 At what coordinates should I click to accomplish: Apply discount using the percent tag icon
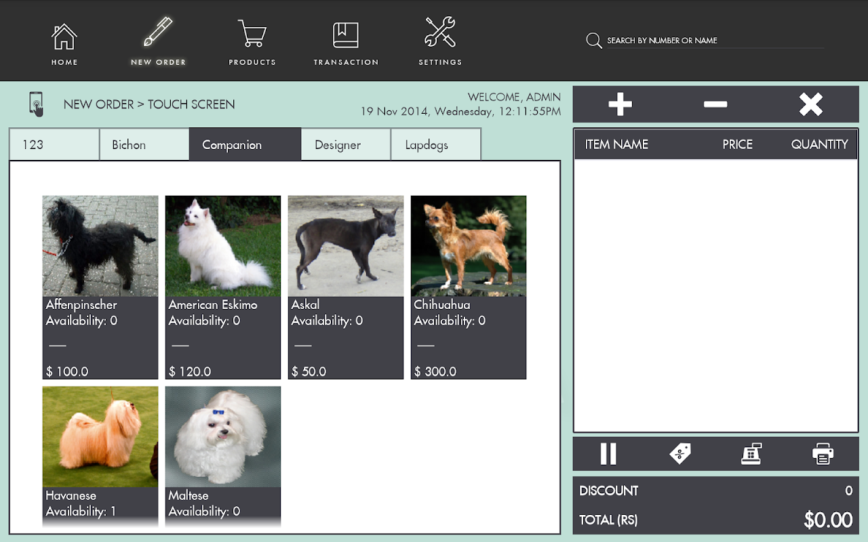coord(679,454)
